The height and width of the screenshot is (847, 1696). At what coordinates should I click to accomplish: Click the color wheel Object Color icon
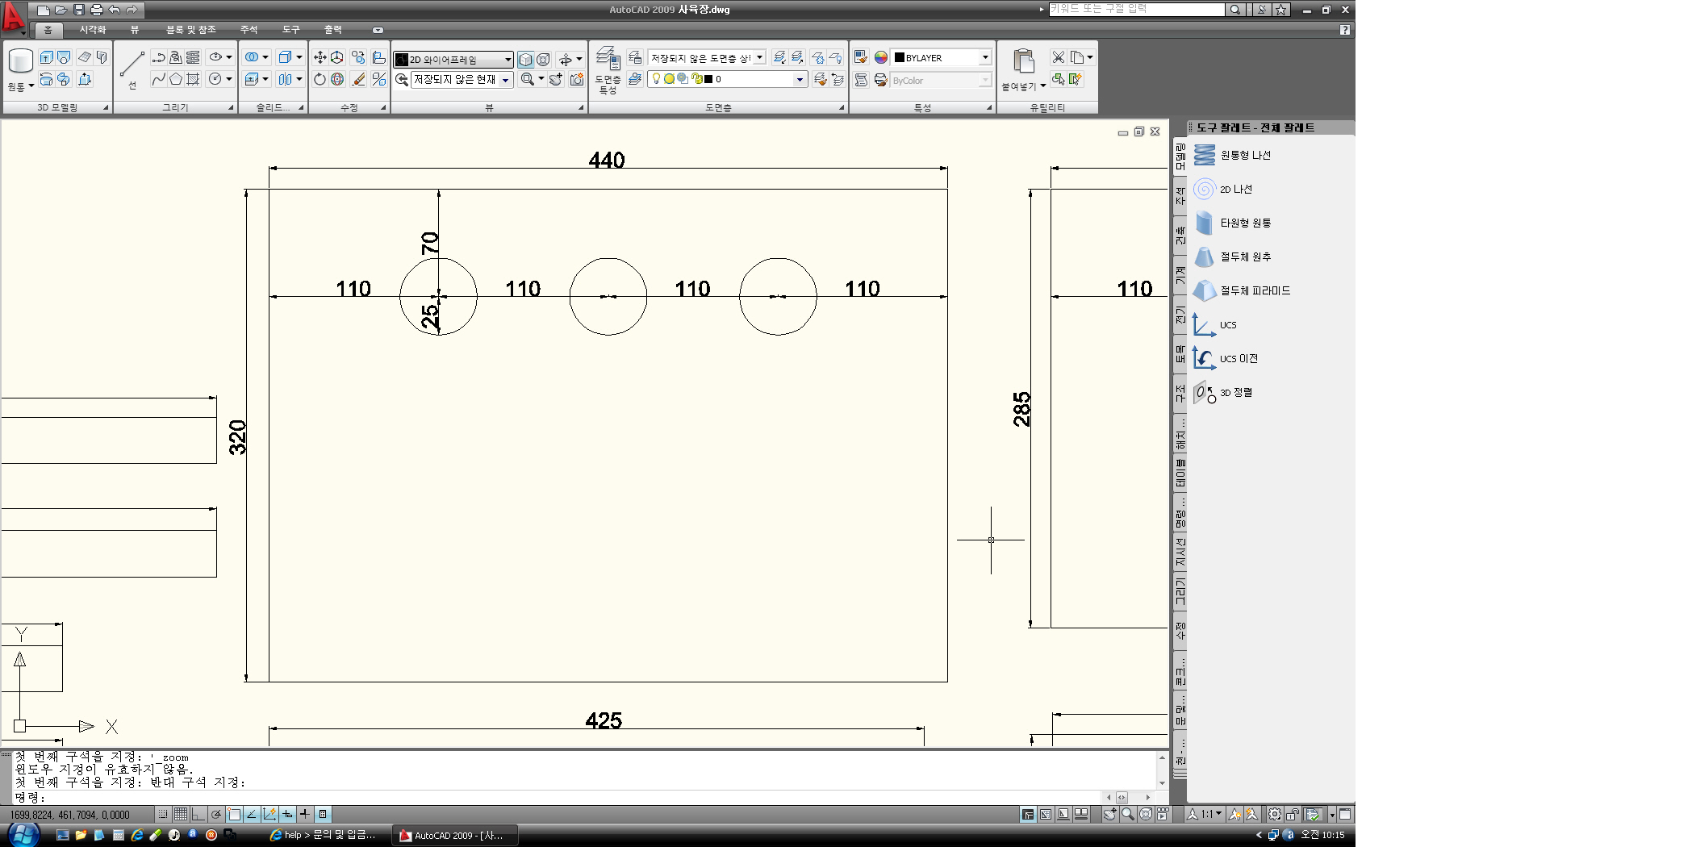880,57
